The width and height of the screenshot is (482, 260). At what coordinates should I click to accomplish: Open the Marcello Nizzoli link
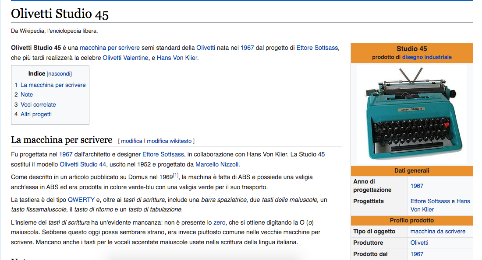pos(217,164)
